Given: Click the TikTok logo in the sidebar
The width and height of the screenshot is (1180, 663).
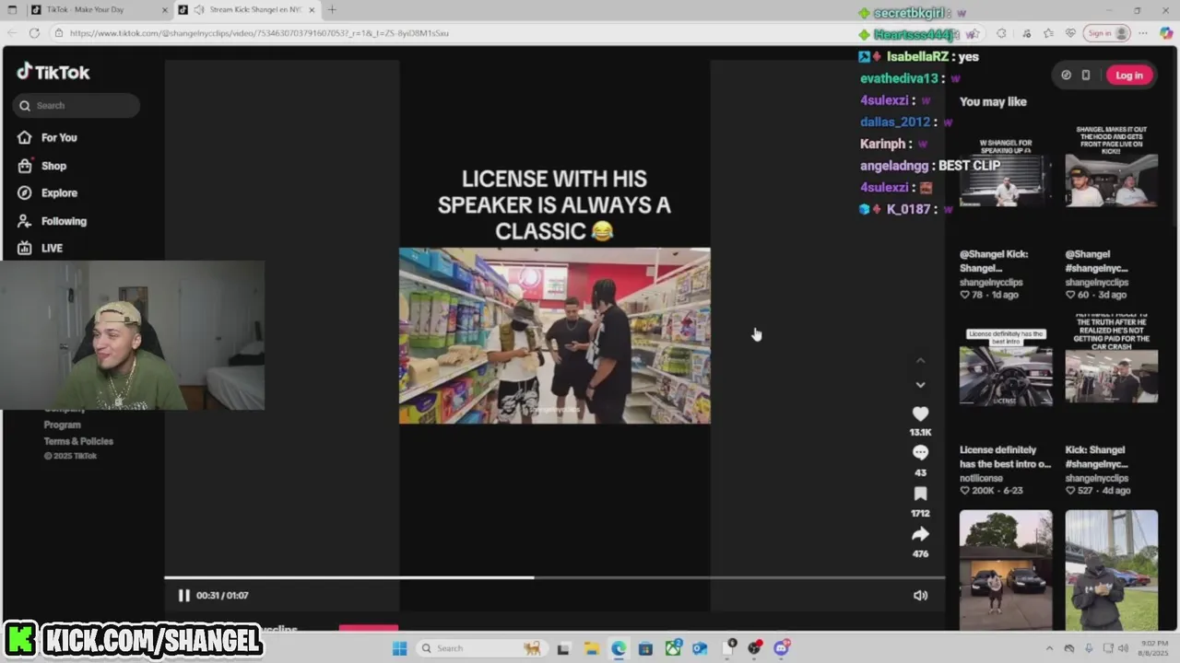Looking at the screenshot, I should (x=53, y=72).
